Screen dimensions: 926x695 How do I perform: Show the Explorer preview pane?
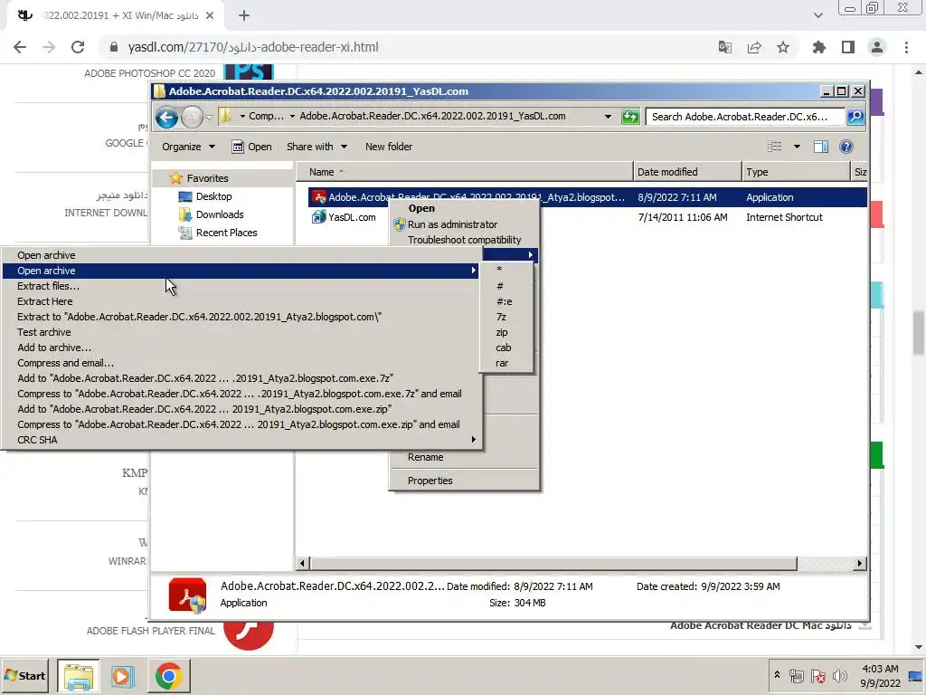click(x=821, y=147)
